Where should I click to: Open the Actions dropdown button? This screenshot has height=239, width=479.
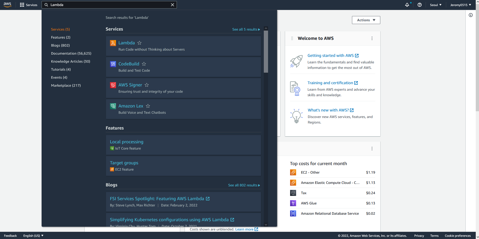pyautogui.click(x=366, y=20)
